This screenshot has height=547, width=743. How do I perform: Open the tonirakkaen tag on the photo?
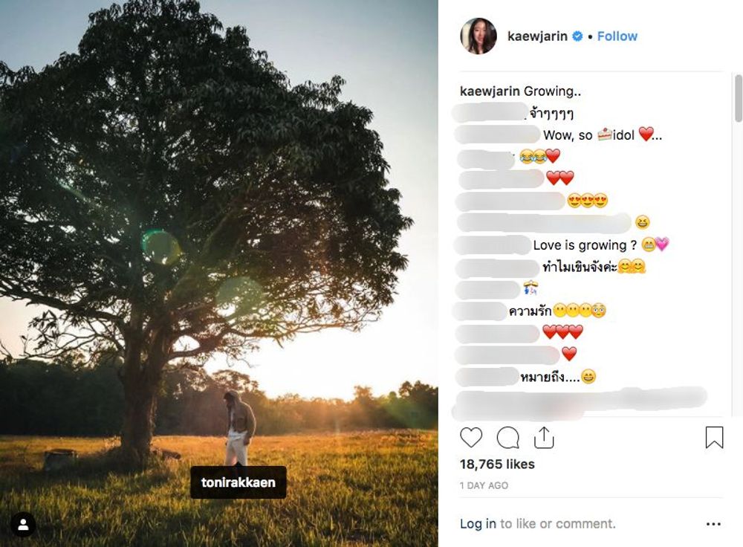pos(239,482)
